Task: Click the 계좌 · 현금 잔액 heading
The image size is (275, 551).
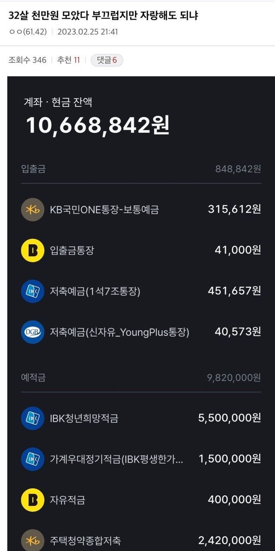Action: (58, 102)
